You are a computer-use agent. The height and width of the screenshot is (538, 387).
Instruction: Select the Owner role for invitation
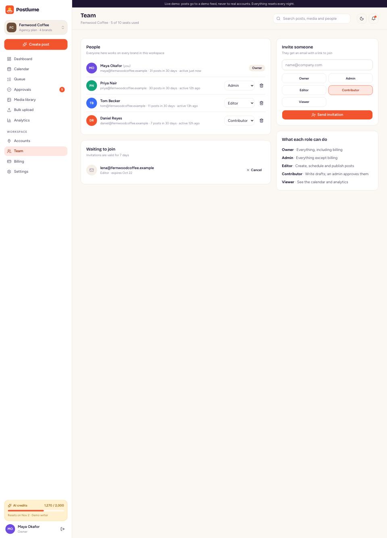304,78
